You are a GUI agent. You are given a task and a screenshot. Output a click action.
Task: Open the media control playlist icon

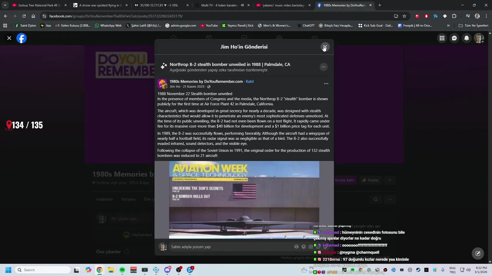[x=468, y=16]
